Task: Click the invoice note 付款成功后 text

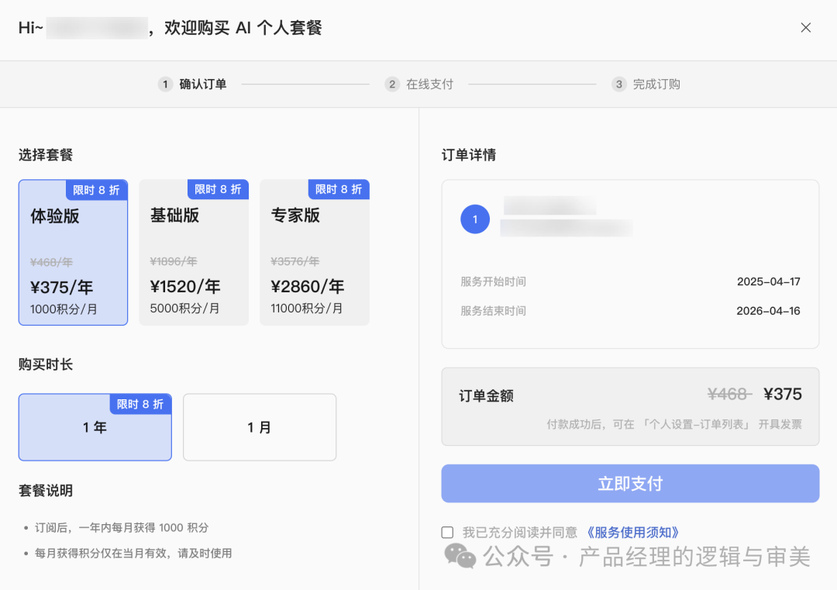Action: [674, 425]
